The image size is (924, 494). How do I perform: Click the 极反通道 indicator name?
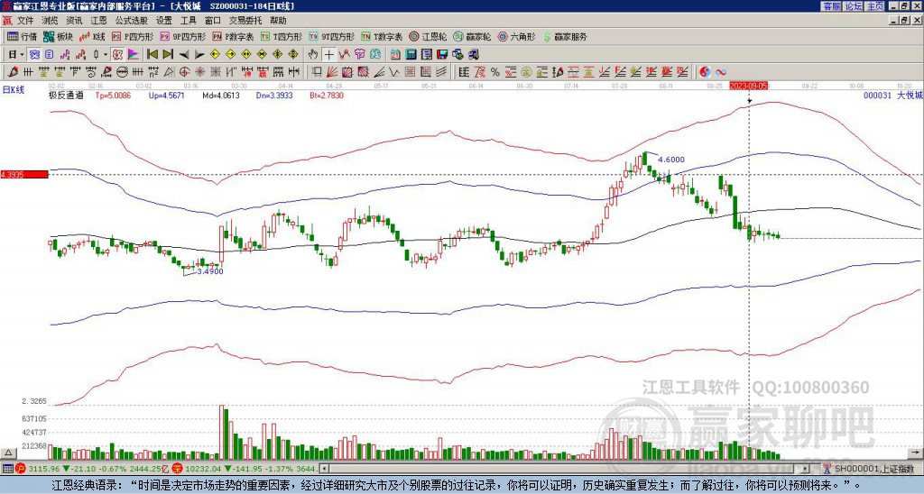65,96
